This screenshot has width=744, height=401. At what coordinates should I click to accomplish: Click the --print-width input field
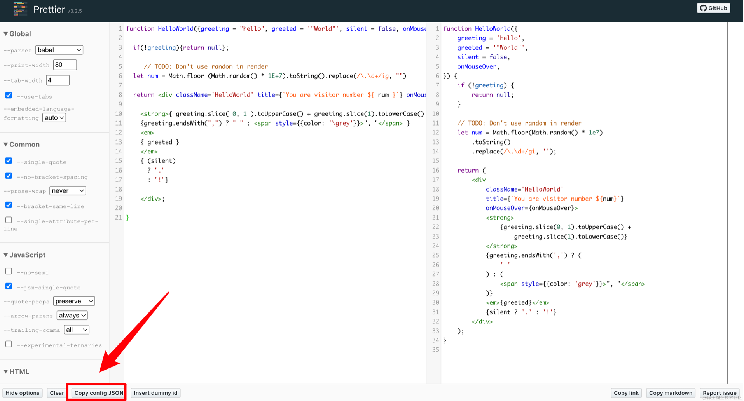click(65, 65)
